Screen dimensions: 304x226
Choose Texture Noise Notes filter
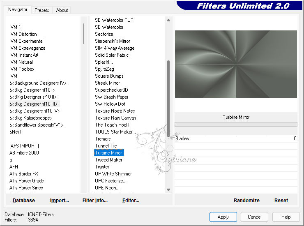pyautogui.click(x=115, y=111)
